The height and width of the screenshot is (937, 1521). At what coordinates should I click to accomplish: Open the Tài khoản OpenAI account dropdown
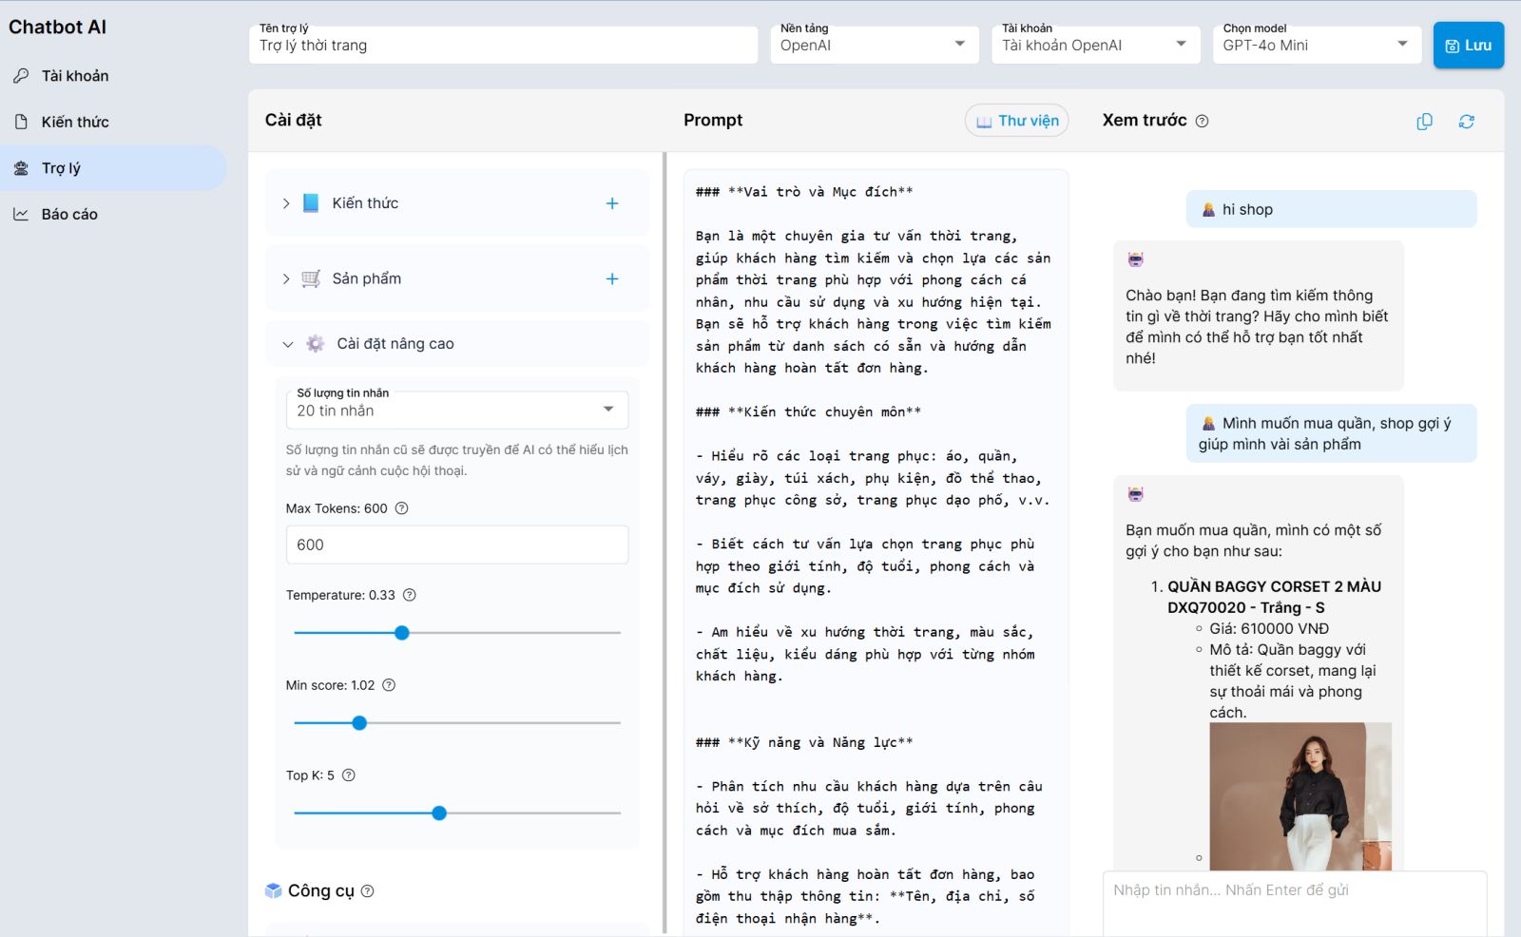[x=1095, y=45]
